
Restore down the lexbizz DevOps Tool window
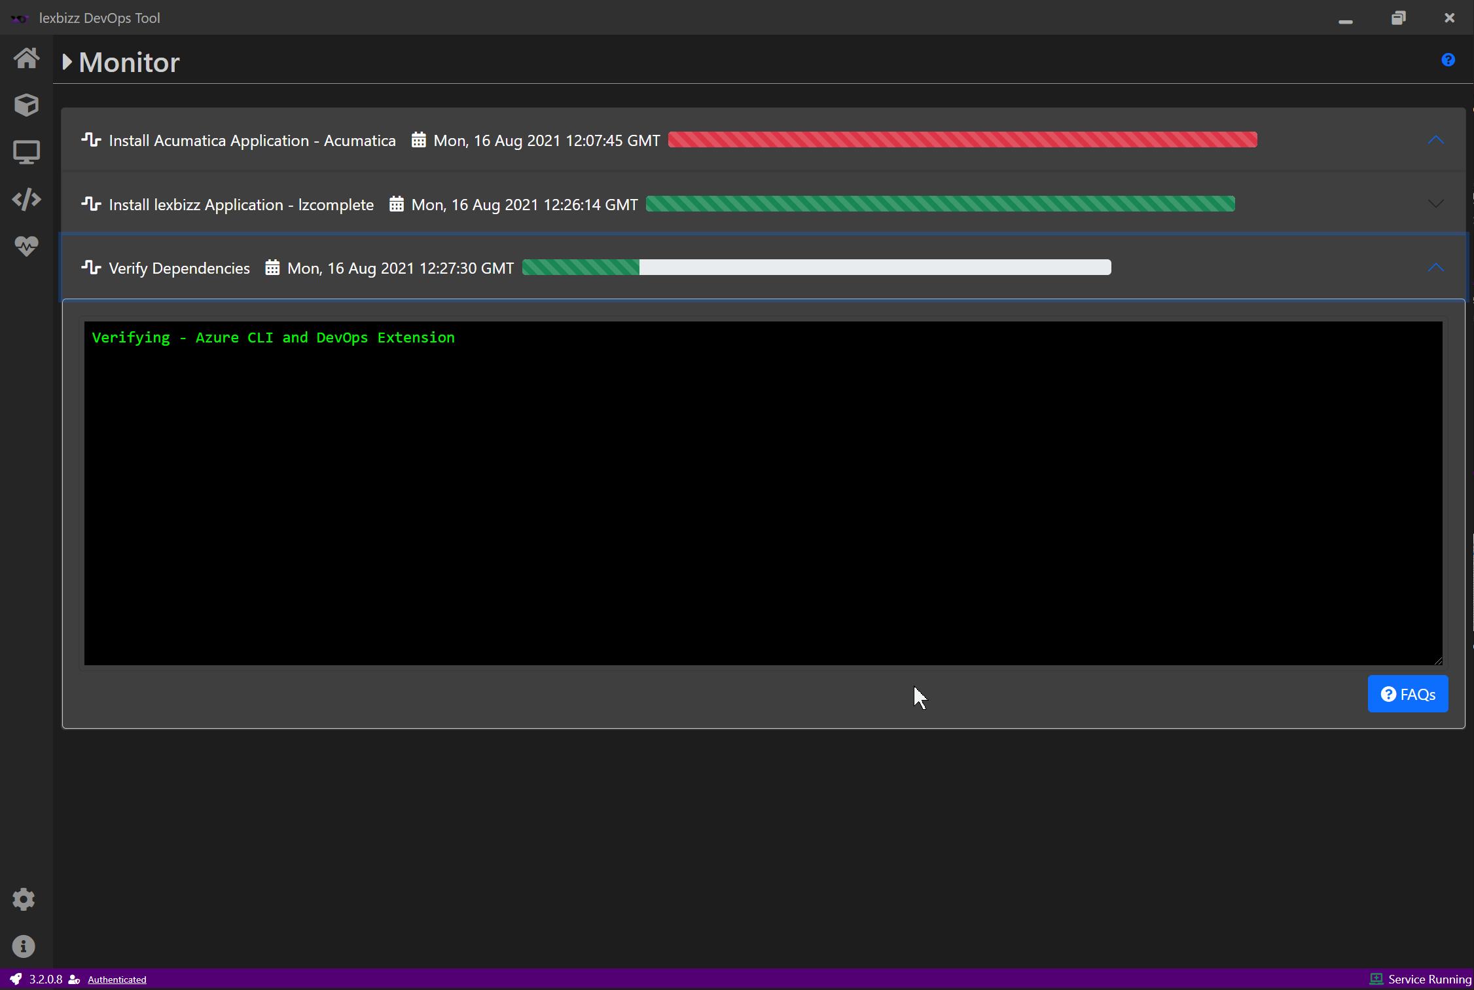tap(1398, 18)
